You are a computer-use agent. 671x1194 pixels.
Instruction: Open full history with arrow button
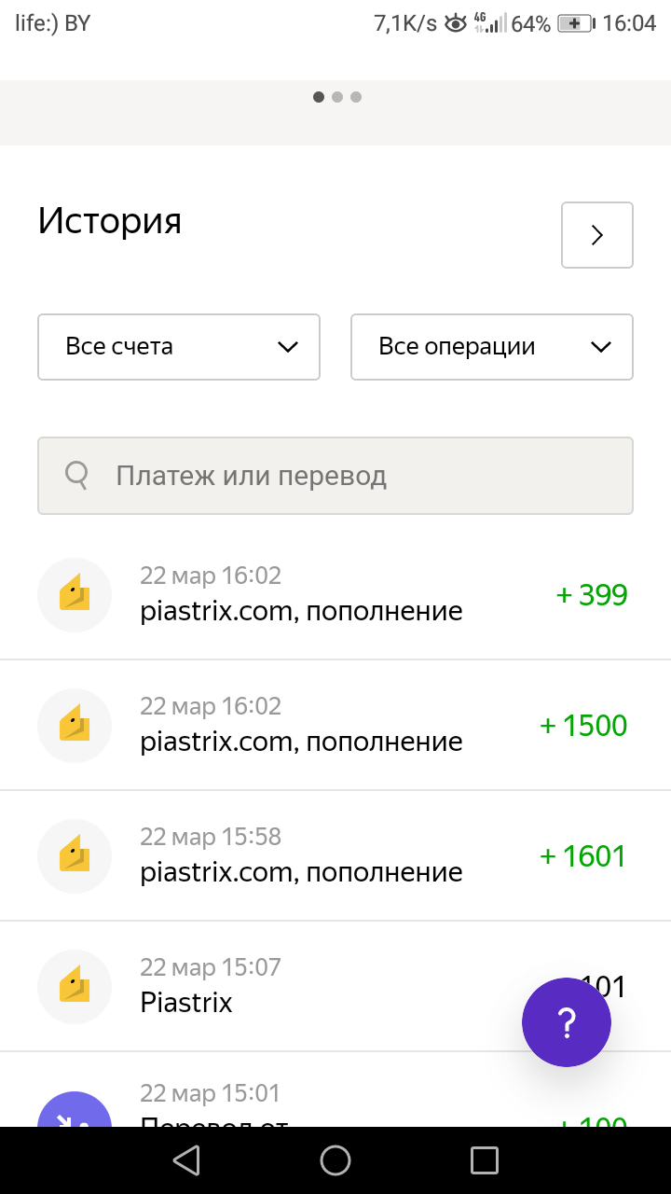click(x=596, y=235)
